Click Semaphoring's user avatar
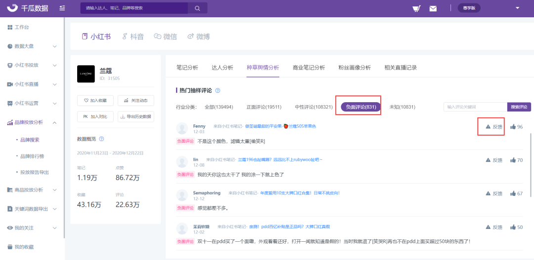The height and width of the screenshot is (260, 534). [x=182, y=195]
